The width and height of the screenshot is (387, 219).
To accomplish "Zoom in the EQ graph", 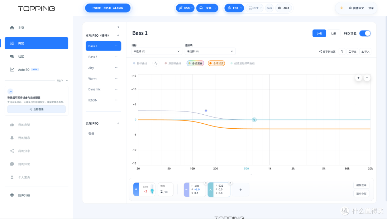I will pos(358,78).
